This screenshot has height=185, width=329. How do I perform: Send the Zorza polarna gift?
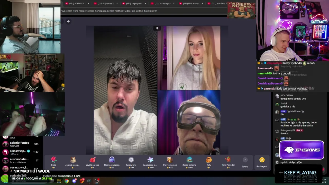(x=189, y=163)
